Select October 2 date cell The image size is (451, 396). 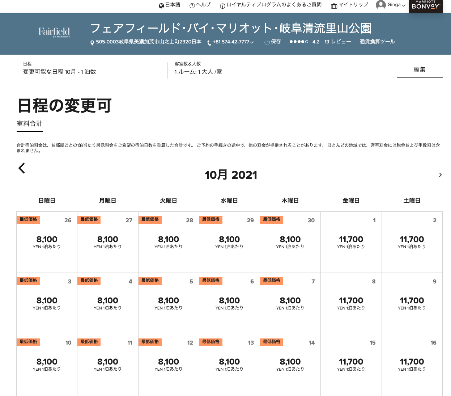point(412,242)
